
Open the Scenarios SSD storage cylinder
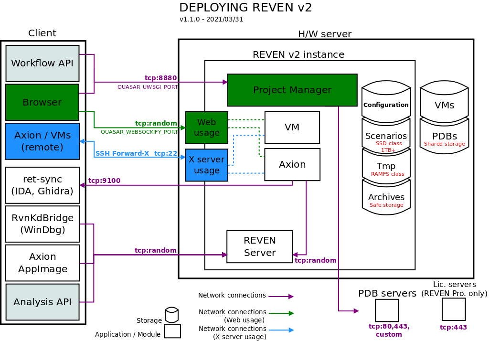coord(386,137)
